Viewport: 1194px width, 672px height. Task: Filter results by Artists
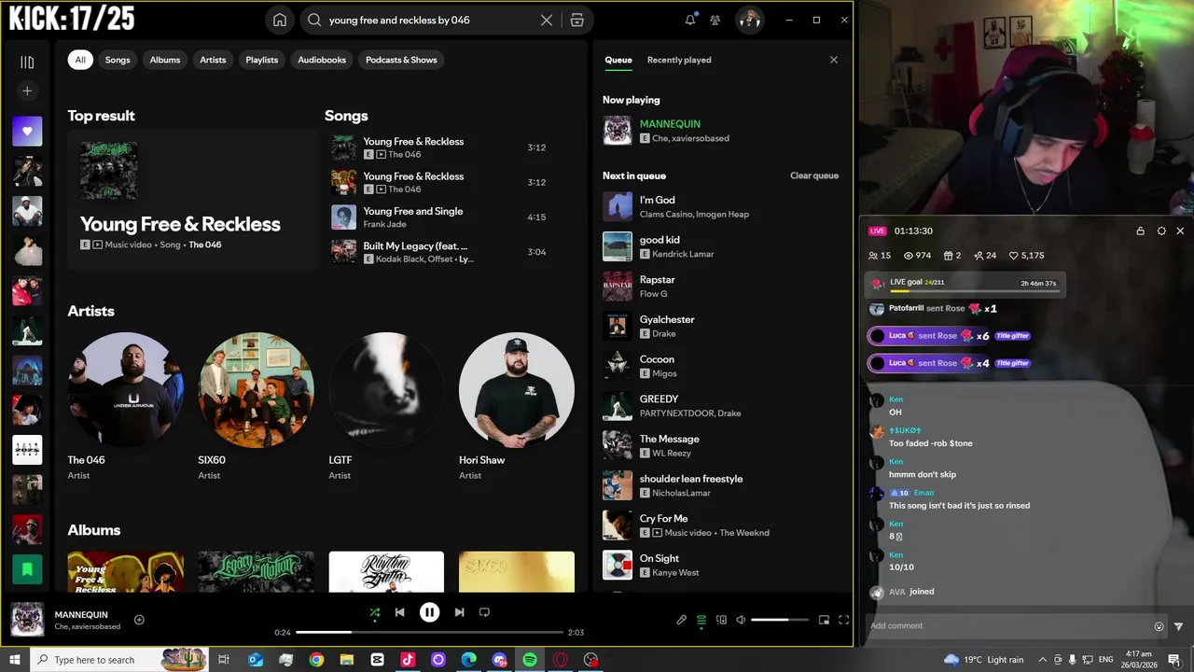coord(213,60)
